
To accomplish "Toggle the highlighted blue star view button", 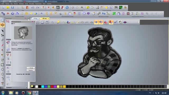I will pos(96,22).
